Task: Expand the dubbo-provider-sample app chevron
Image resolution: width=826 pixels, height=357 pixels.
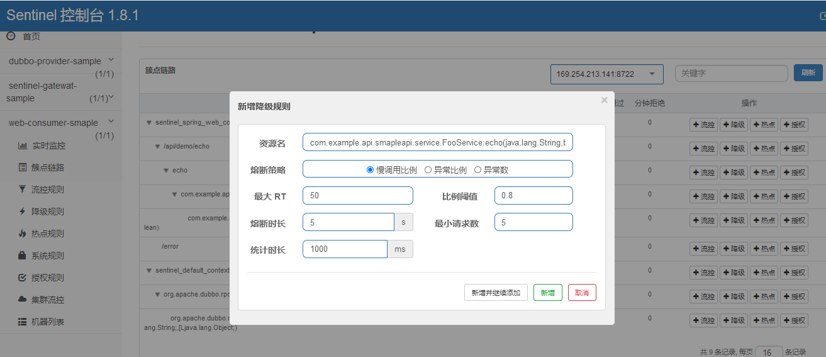Action: (111, 60)
